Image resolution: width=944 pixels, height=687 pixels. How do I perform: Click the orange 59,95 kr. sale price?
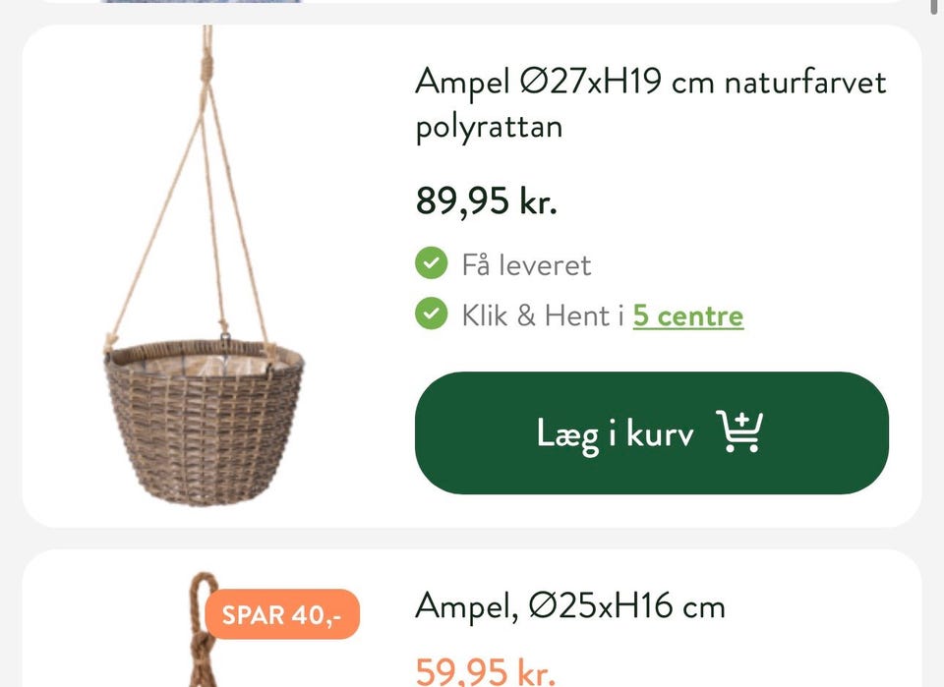pyautogui.click(x=485, y=672)
